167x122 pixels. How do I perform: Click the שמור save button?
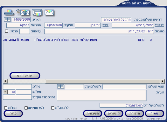pyautogui.click(x=155, y=113)
